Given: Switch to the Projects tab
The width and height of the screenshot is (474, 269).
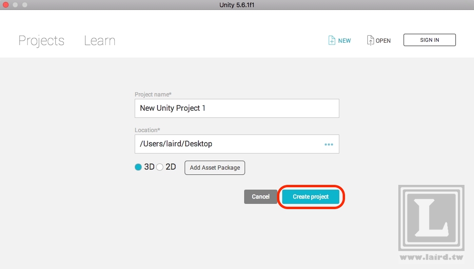Looking at the screenshot, I should click(x=41, y=41).
